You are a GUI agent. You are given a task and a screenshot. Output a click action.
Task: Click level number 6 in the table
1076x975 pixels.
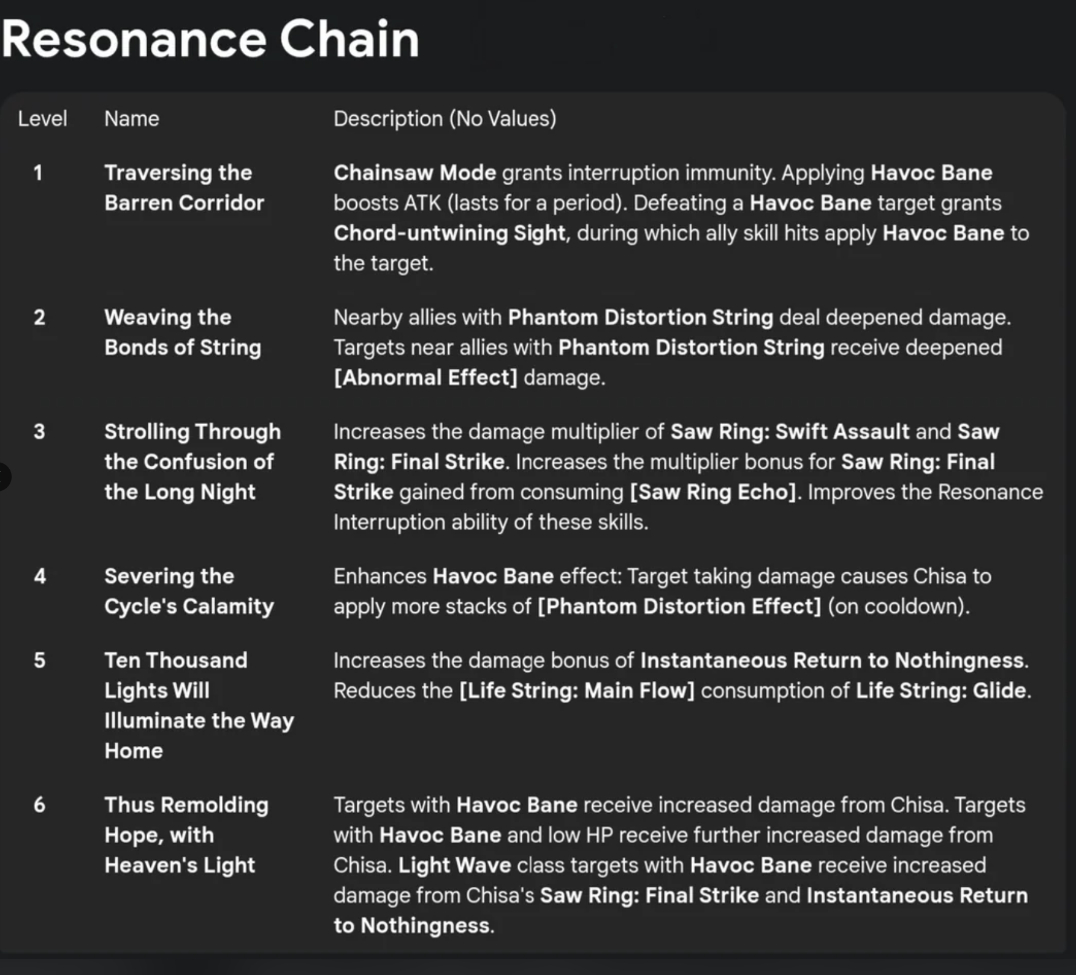click(x=39, y=805)
